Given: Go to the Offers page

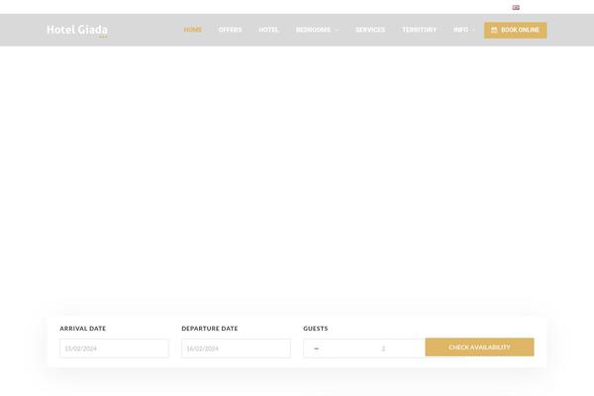Looking at the screenshot, I should (230, 30).
